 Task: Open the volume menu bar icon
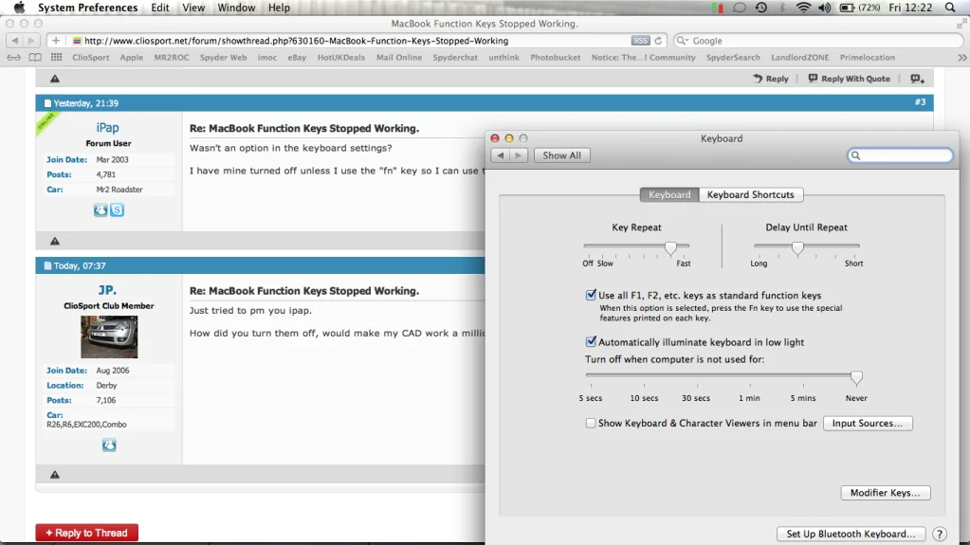[824, 8]
